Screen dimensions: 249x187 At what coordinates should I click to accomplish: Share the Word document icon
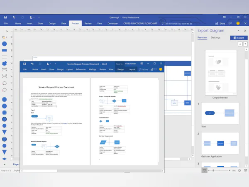point(152,69)
